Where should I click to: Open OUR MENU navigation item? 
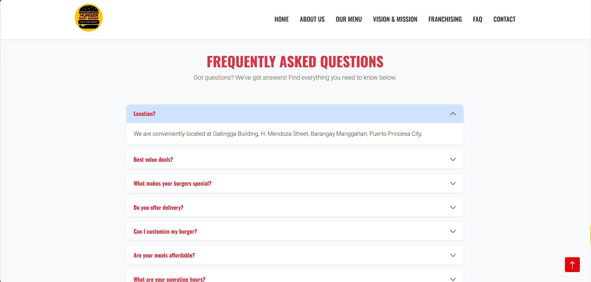pyautogui.click(x=349, y=19)
